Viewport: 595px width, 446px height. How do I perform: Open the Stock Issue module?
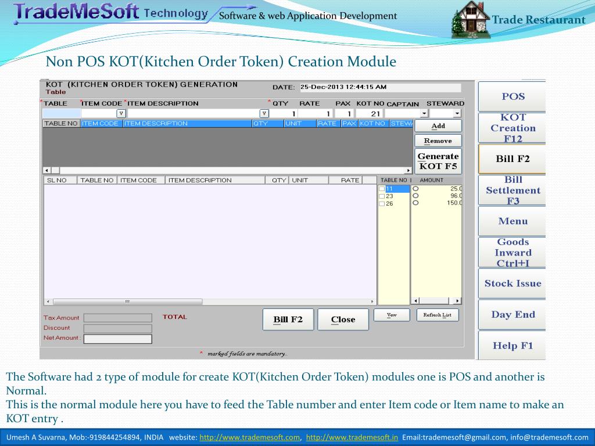click(x=512, y=283)
